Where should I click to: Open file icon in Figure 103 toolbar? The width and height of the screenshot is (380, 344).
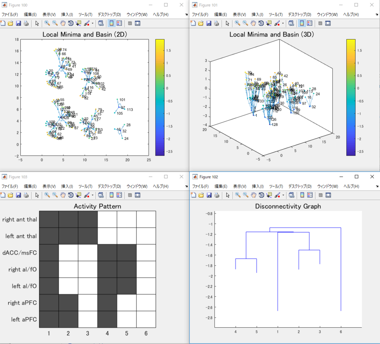tap(10, 195)
